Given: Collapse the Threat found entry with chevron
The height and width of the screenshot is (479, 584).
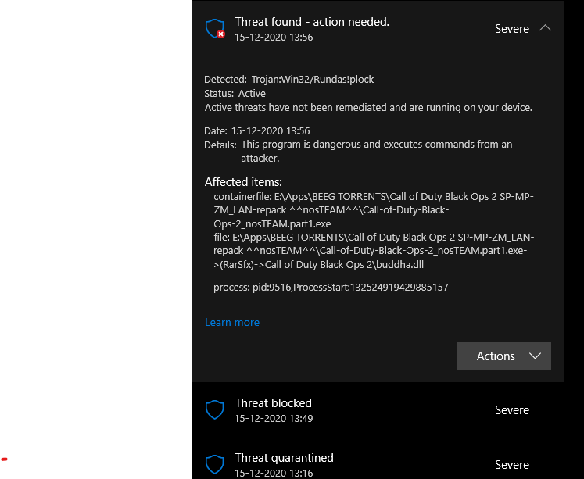Looking at the screenshot, I should (545, 28).
